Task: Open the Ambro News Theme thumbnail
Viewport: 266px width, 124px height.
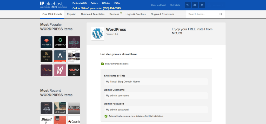Action: pyautogui.click(x=74, y=108)
